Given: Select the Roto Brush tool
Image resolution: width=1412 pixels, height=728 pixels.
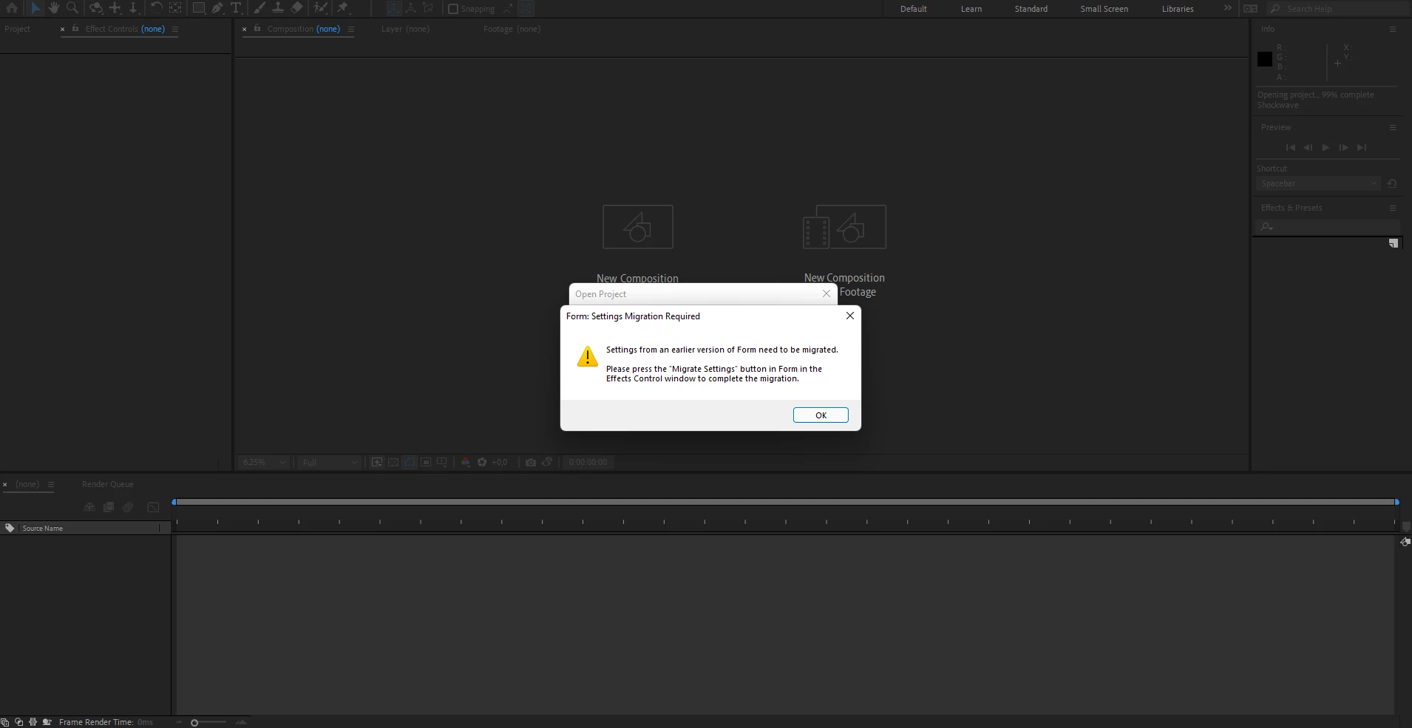Looking at the screenshot, I should point(320,8).
